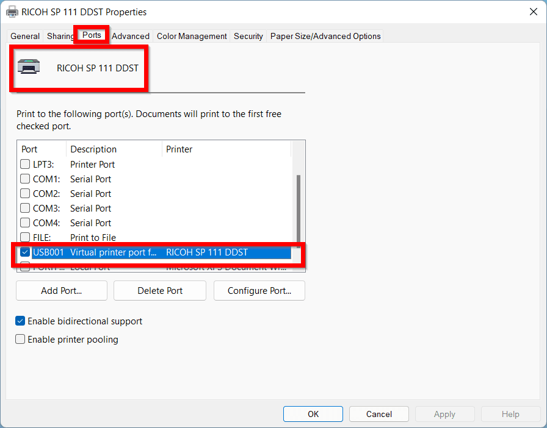Switch to the General tab
Viewport: 547px width, 428px height.
pyautogui.click(x=25, y=36)
